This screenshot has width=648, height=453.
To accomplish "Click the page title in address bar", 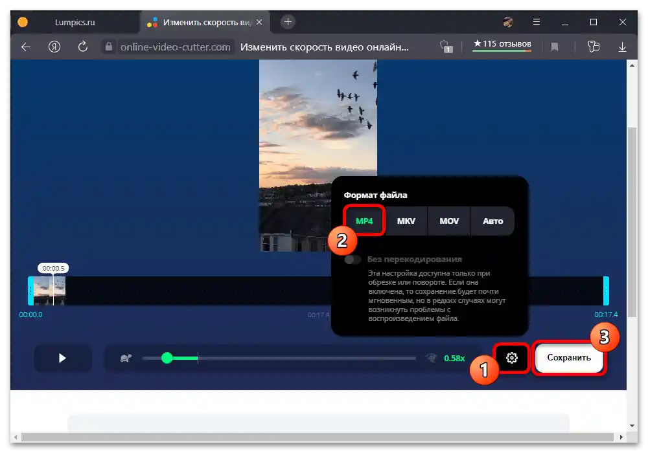I will pos(325,47).
